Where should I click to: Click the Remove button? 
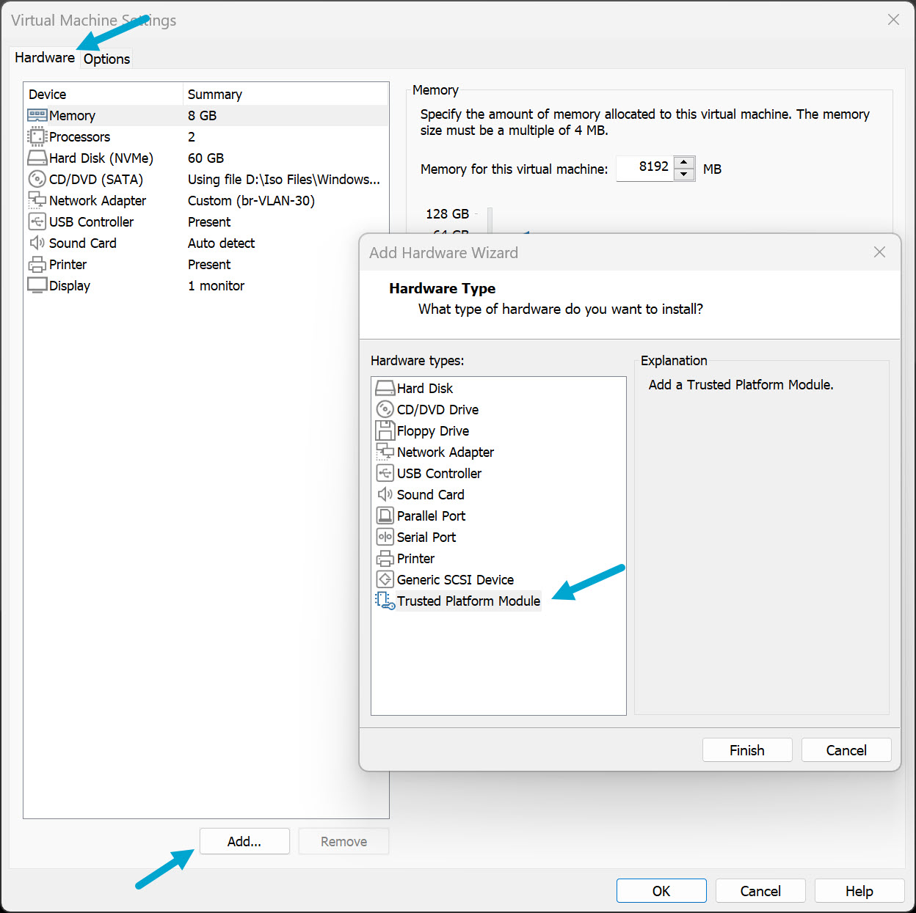[343, 841]
